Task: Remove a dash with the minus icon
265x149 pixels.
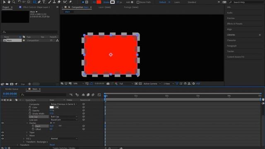Action: 54,123
